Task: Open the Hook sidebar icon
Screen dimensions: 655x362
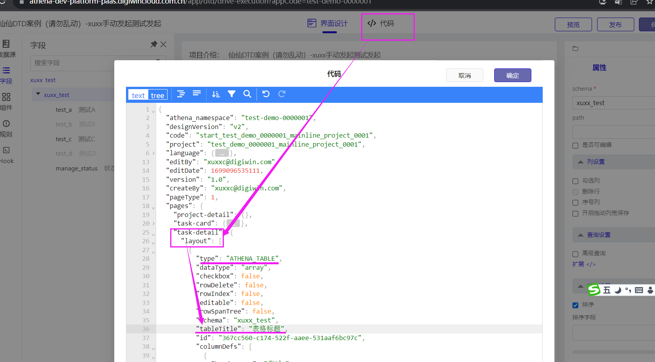Action: pyautogui.click(x=7, y=155)
